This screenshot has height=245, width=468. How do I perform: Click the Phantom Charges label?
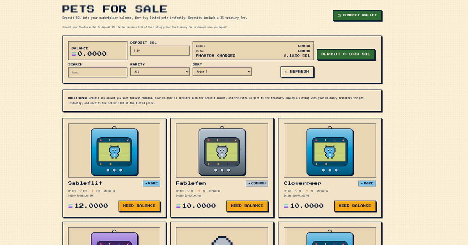point(216,56)
